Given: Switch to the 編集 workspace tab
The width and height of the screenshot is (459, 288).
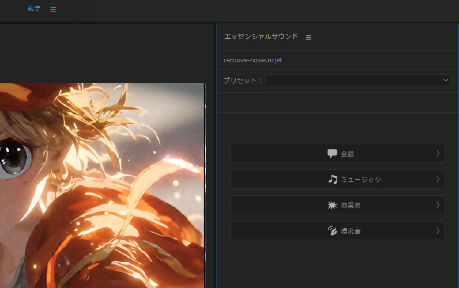Looking at the screenshot, I should point(34,9).
